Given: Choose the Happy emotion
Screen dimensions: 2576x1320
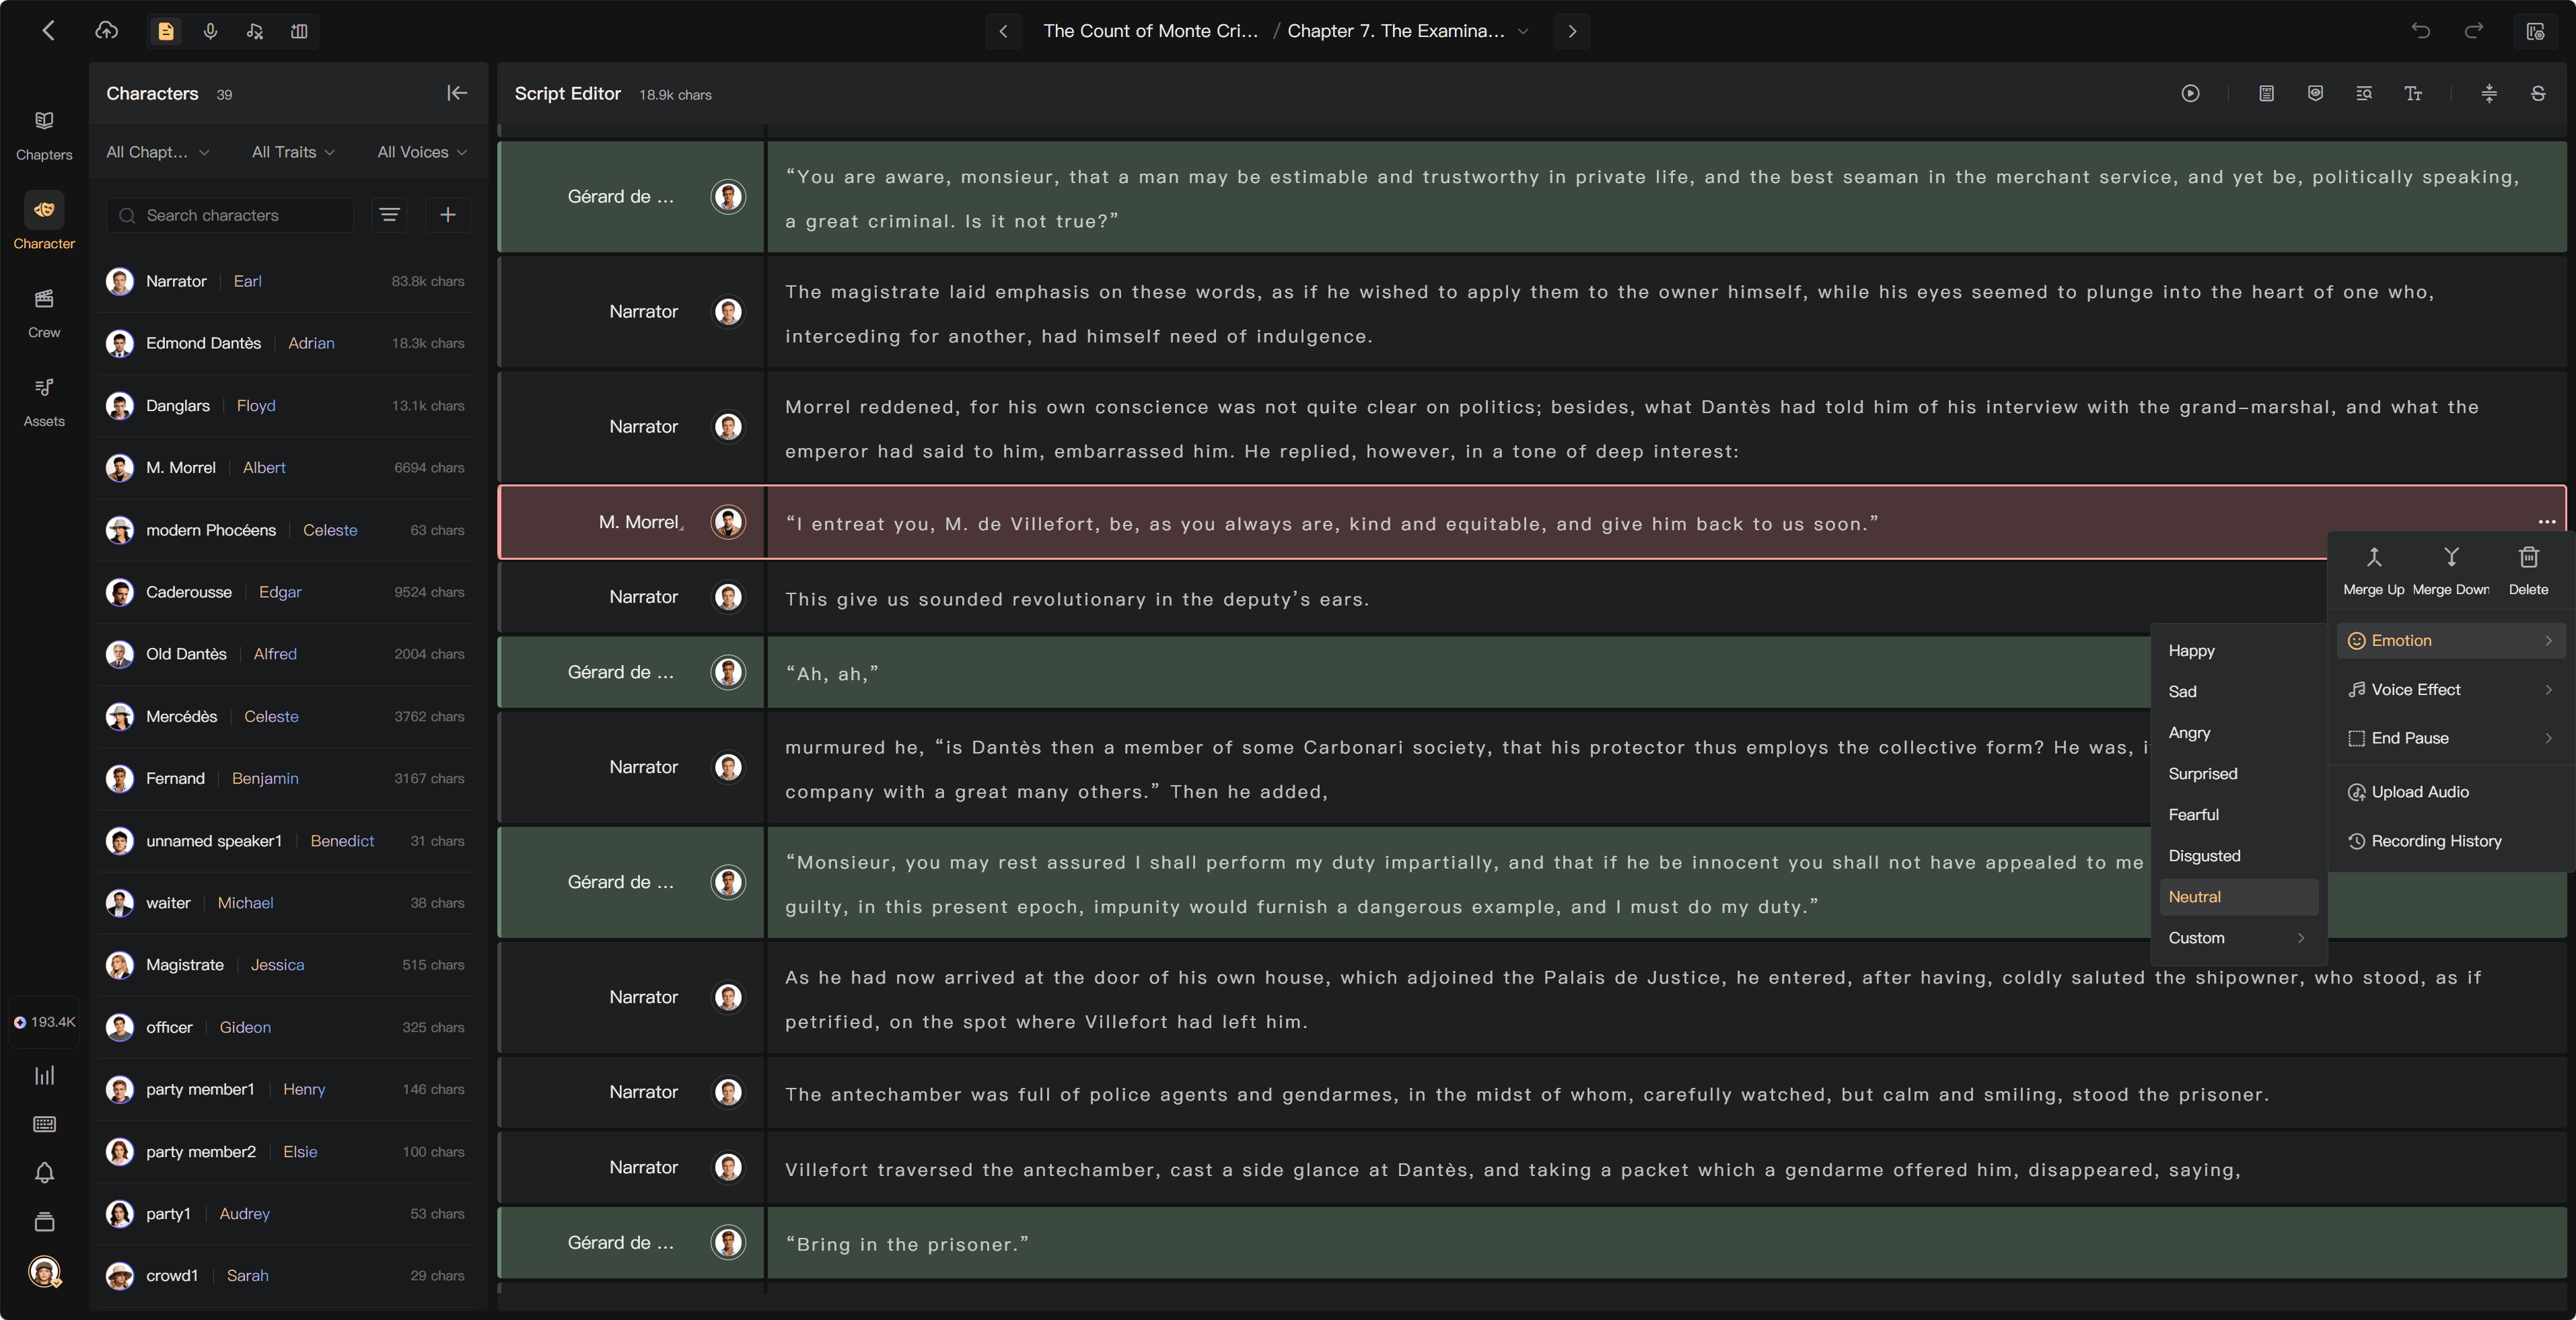Looking at the screenshot, I should (x=2237, y=651).
